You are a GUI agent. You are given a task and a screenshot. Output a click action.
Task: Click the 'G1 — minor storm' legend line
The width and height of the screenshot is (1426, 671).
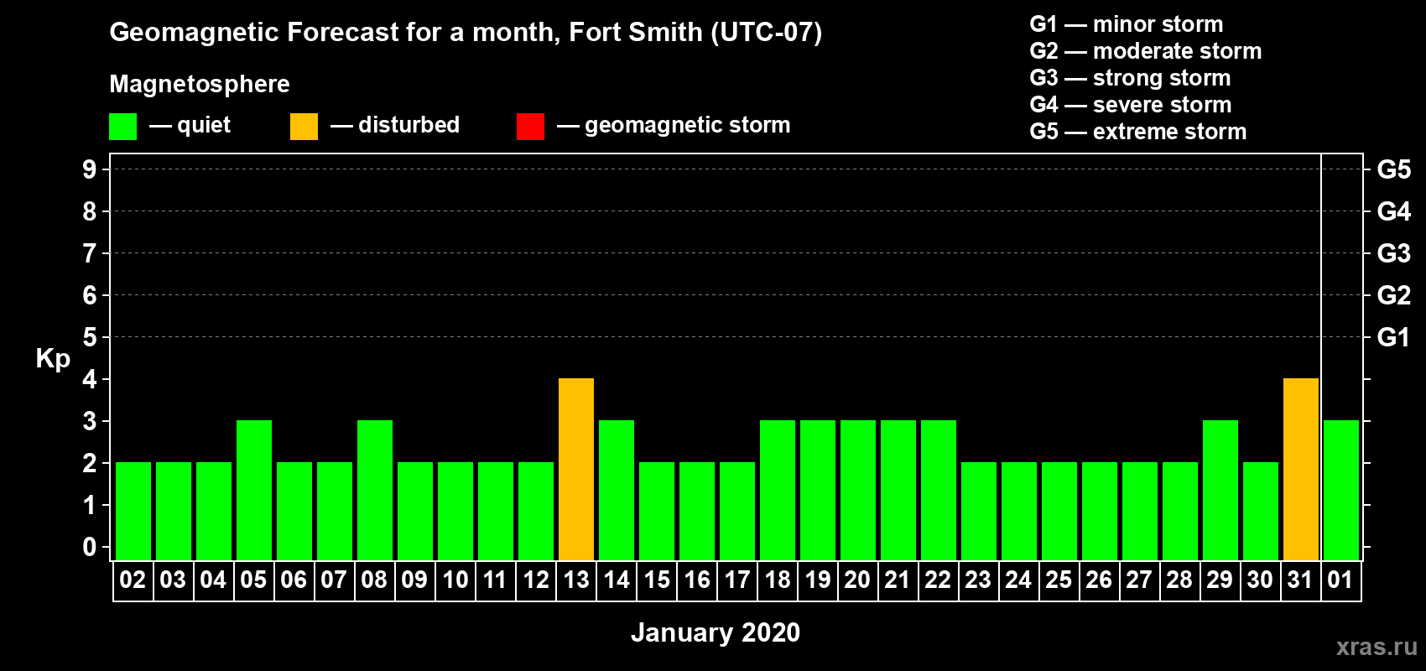(1127, 24)
